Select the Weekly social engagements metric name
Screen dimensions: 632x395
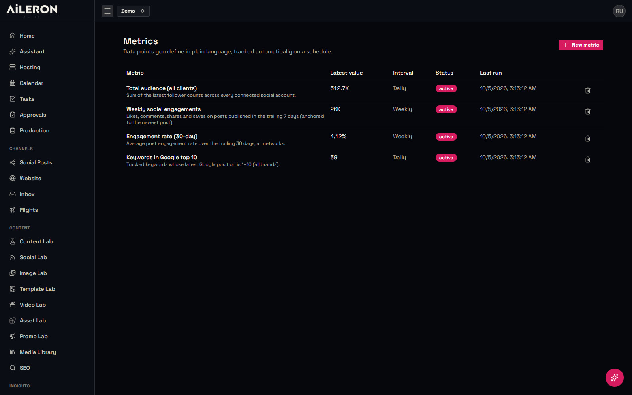(164, 109)
